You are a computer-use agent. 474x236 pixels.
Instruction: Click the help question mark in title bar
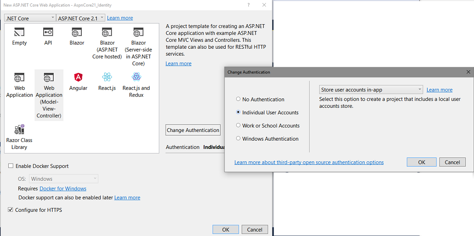point(249,5)
